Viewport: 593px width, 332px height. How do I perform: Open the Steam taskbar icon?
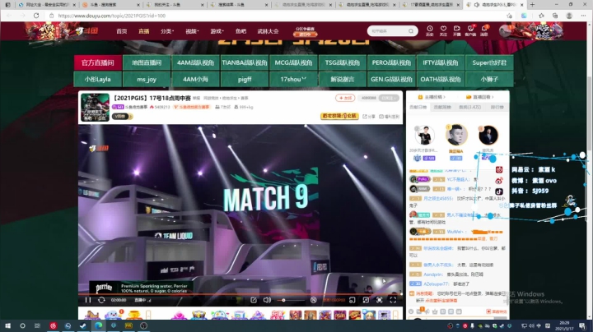point(83,325)
